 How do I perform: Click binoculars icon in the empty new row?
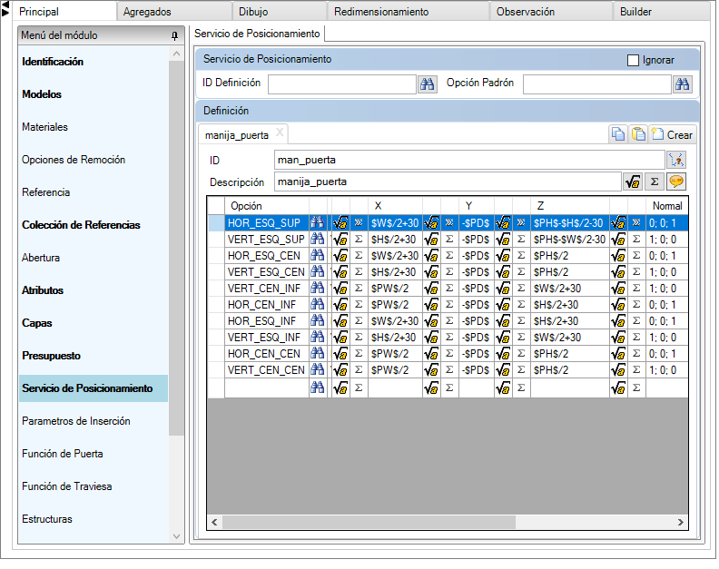[318, 388]
